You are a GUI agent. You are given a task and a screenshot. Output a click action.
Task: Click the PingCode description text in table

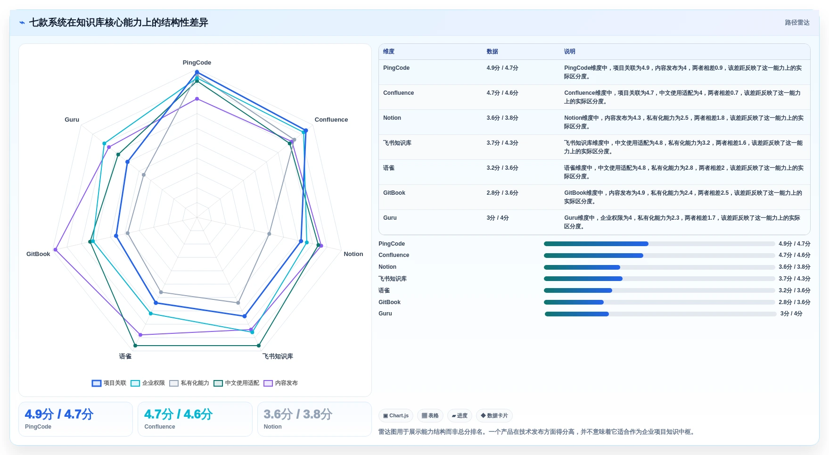pyautogui.click(x=683, y=72)
